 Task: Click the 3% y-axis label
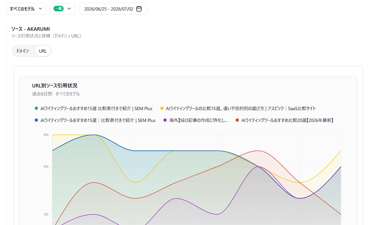pos(46,214)
